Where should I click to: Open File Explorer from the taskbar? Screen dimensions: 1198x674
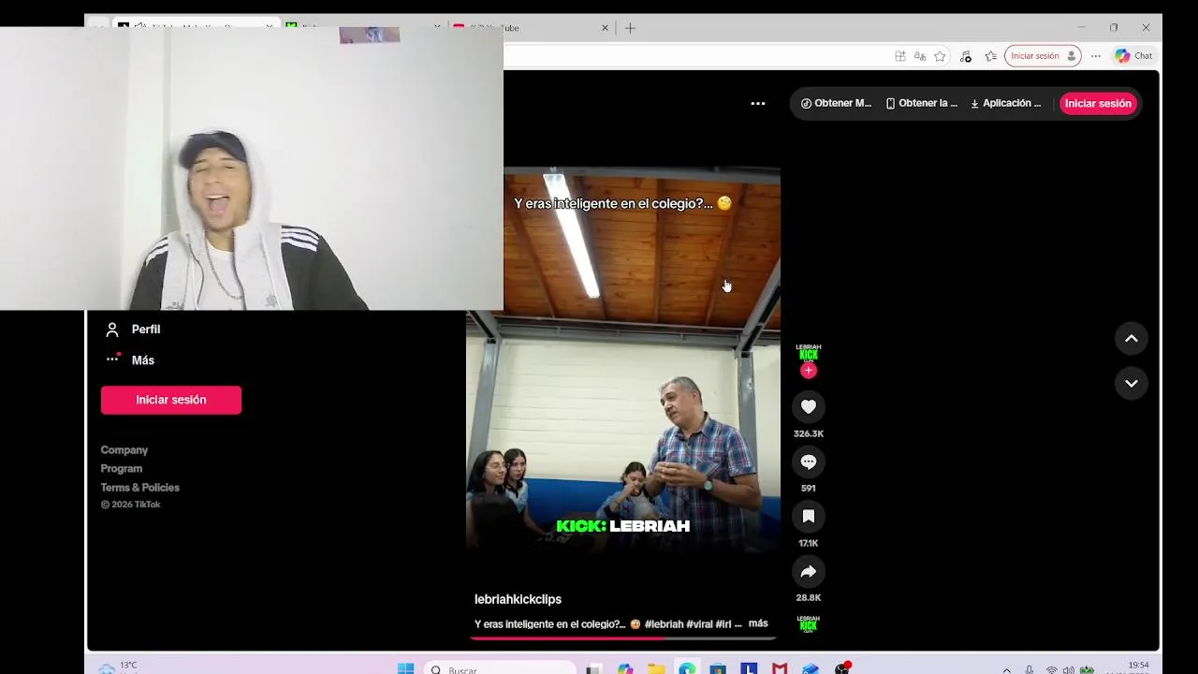[x=656, y=668]
